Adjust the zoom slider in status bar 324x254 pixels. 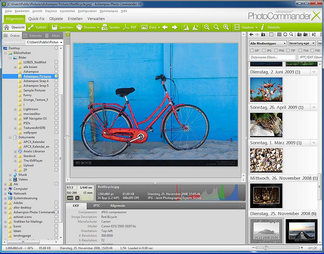266,248
